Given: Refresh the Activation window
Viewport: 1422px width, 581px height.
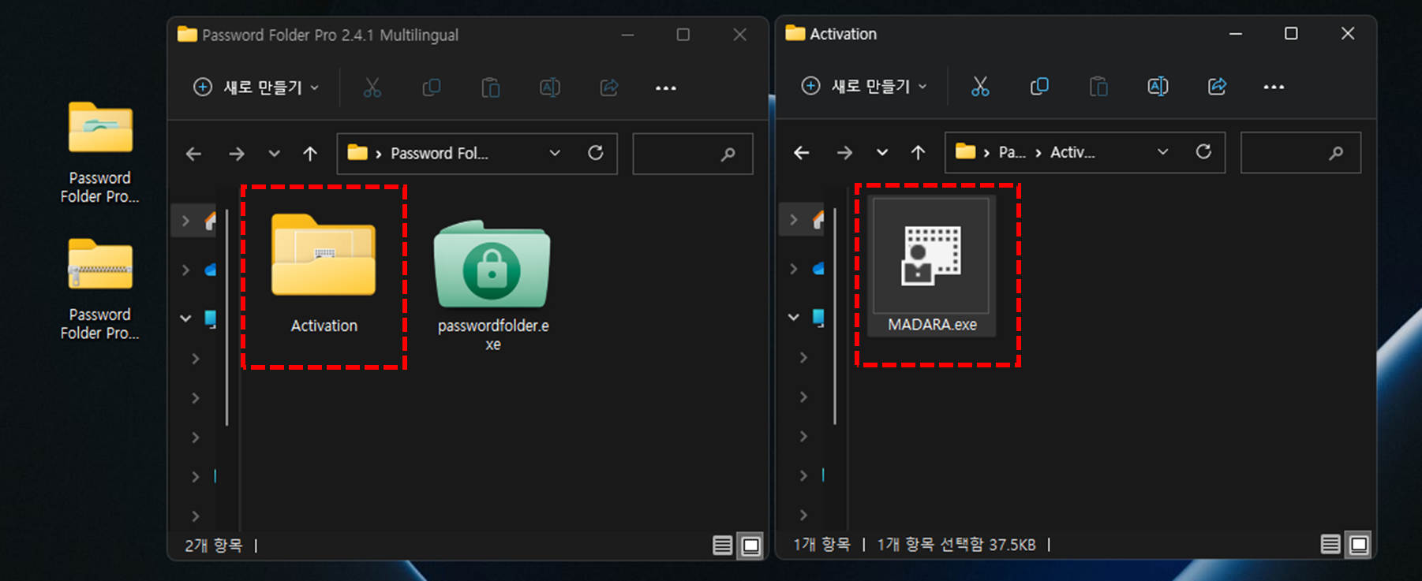Looking at the screenshot, I should tap(1203, 151).
